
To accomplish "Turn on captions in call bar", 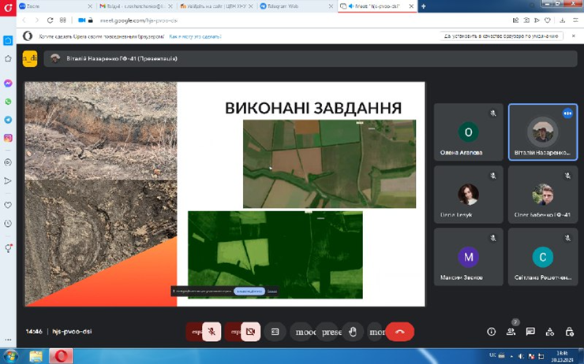I will [x=275, y=332].
